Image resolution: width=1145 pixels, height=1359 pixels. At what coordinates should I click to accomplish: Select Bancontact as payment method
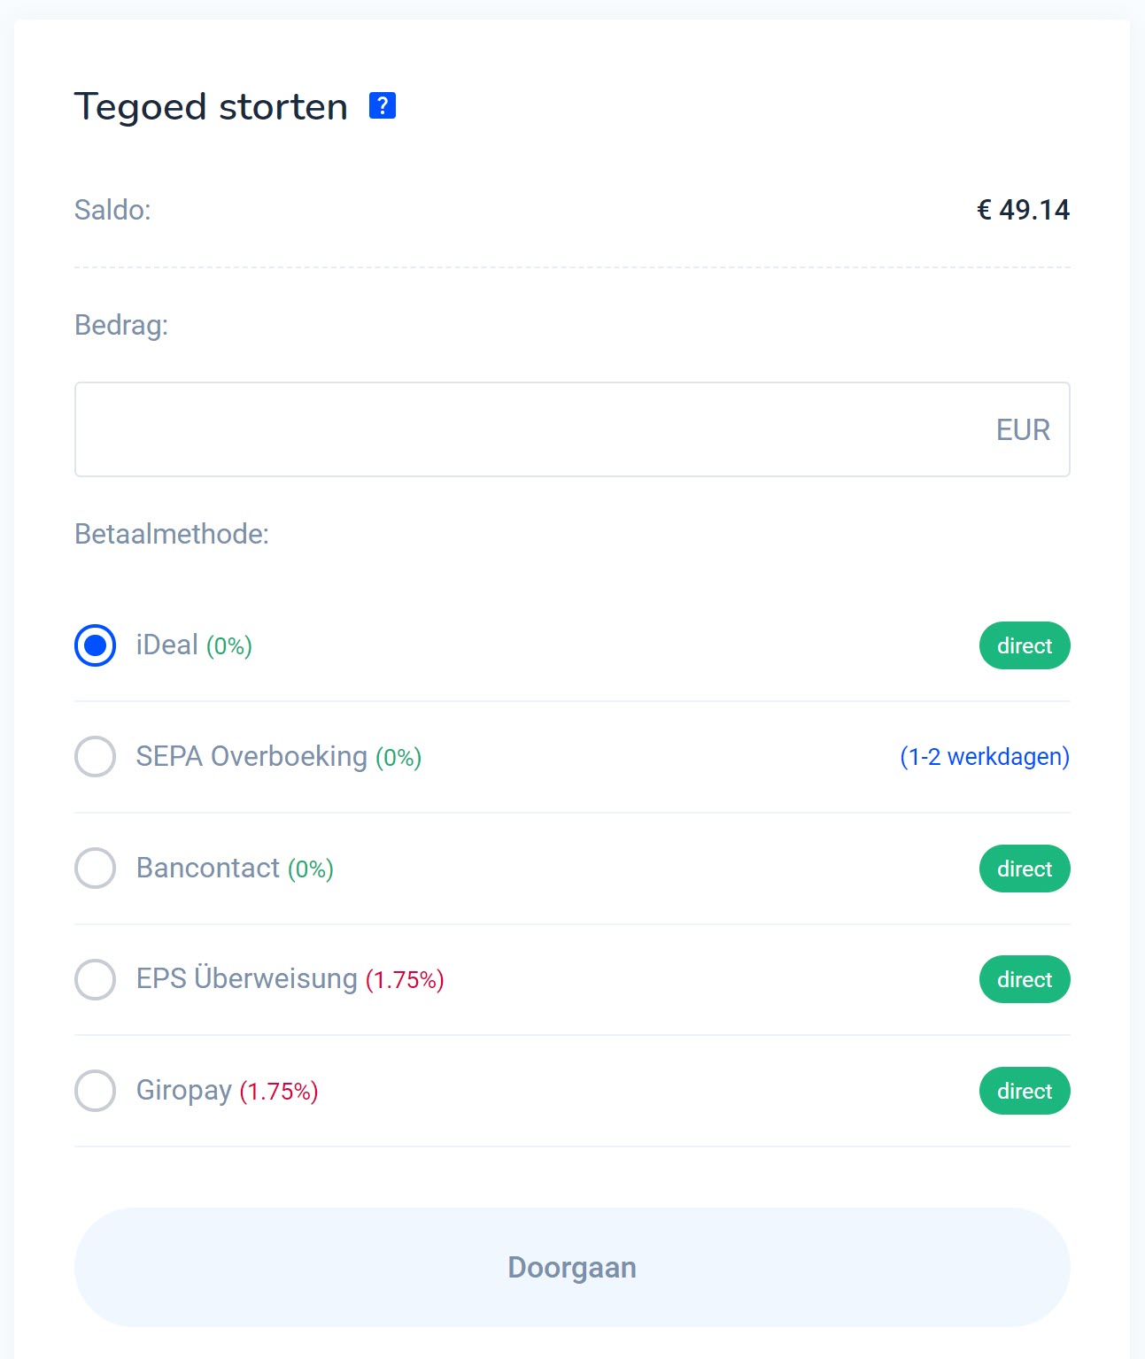tap(94, 869)
